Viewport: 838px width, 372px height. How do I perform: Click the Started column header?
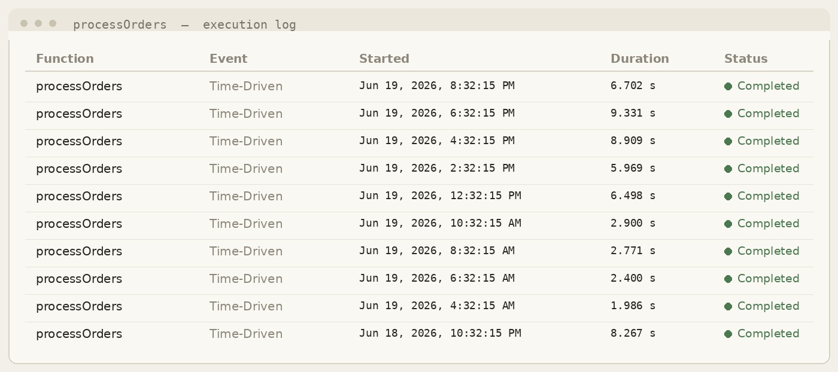(384, 59)
